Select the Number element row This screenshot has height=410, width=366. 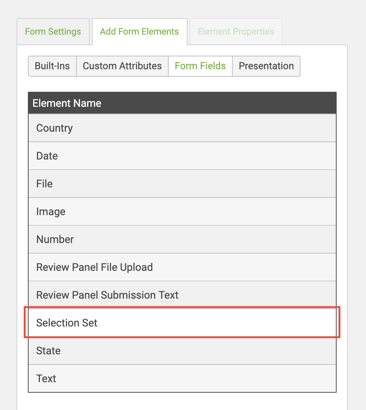pyautogui.click(x=55, y=240)
